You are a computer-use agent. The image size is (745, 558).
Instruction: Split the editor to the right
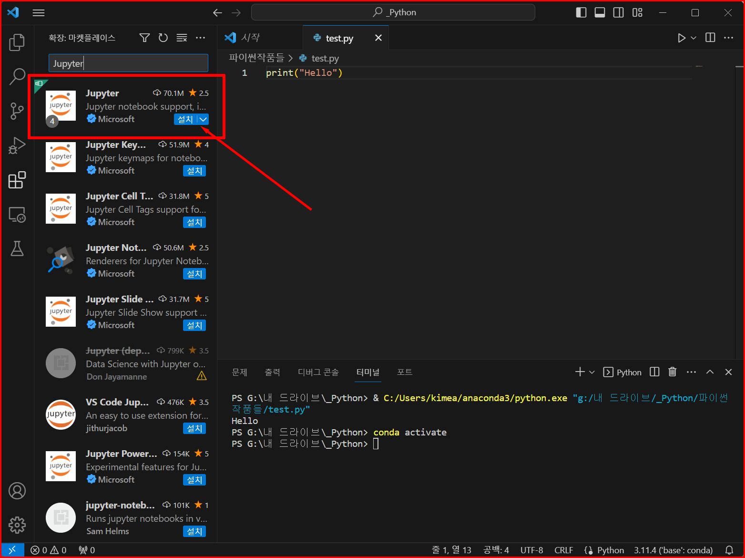pyautogui.click(x=710, y=38)
